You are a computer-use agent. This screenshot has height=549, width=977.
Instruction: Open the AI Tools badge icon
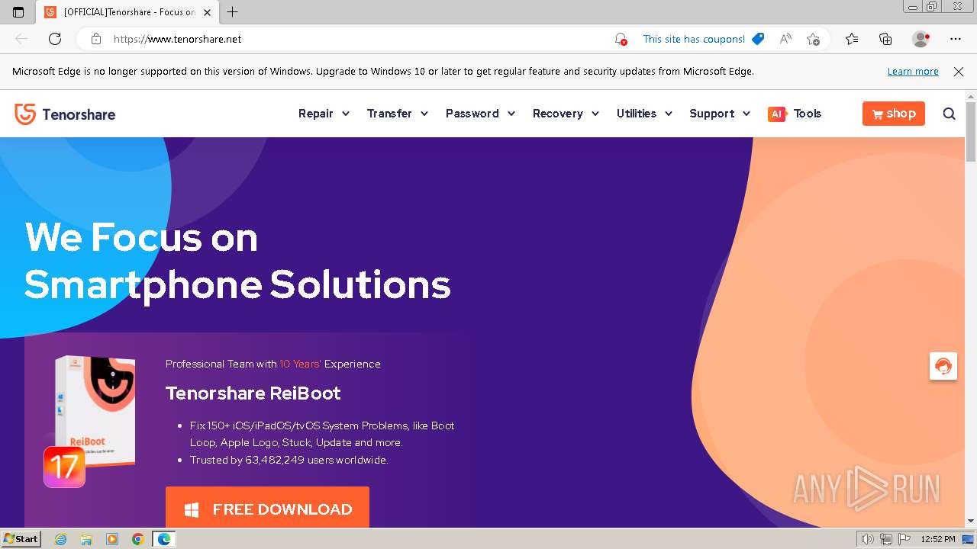pos(776,114)
